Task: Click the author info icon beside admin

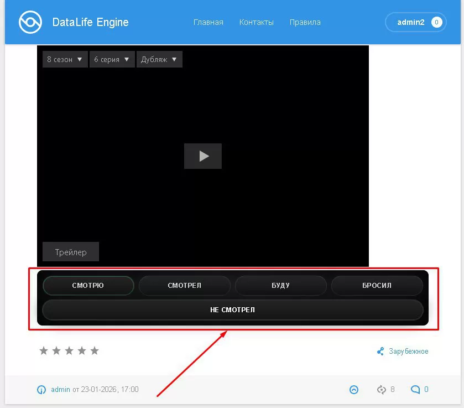Action: [x=41, y=390]
